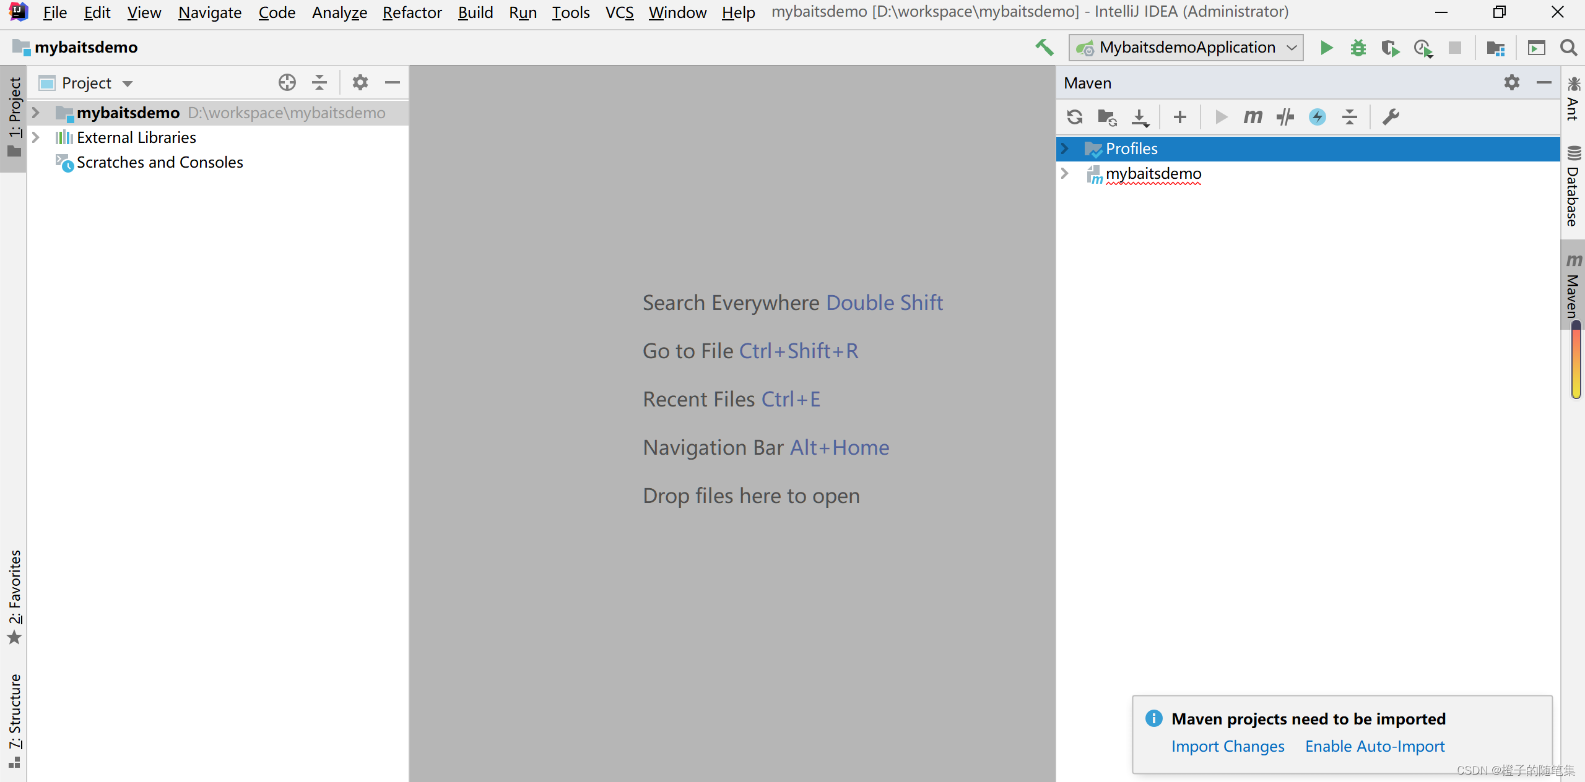Open the View menu
Viewport: 1585px width, 782px height.
tap(144, 12)
